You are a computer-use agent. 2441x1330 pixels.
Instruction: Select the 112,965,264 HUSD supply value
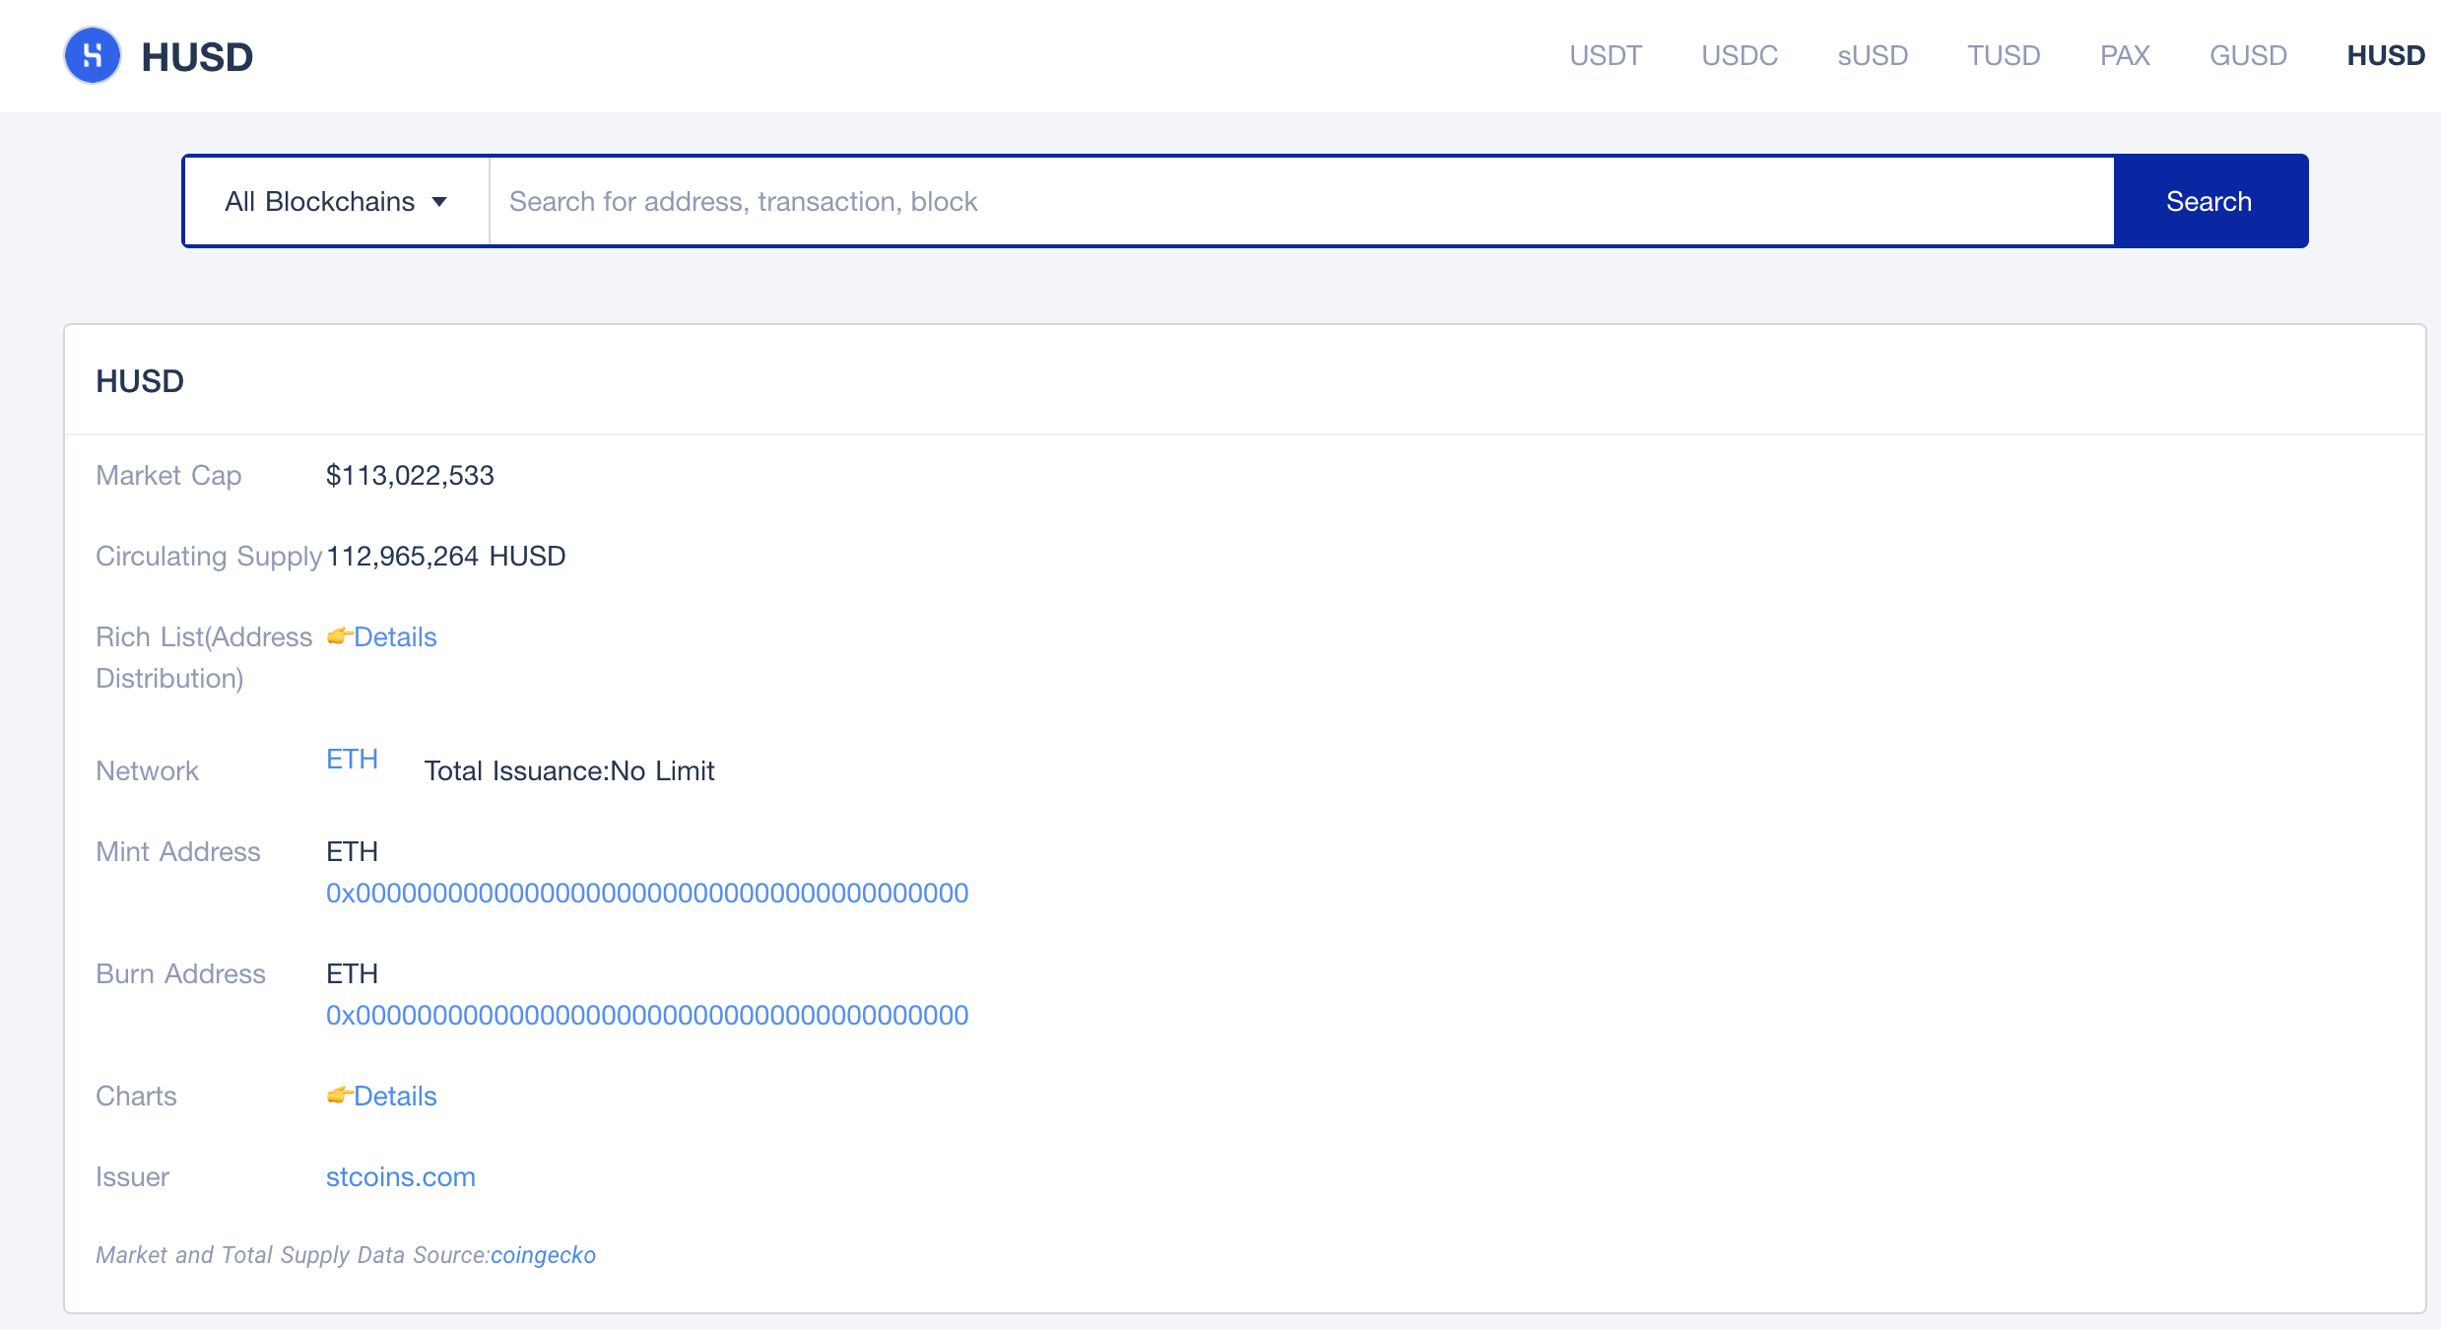click(x=446, y=557)
